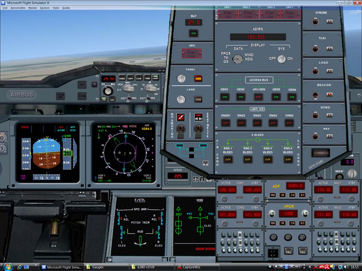Click the XPDR 0.1 digit button
Viewport: 362px width, 271px height.
pyautogui.click(x=302, y=223)
